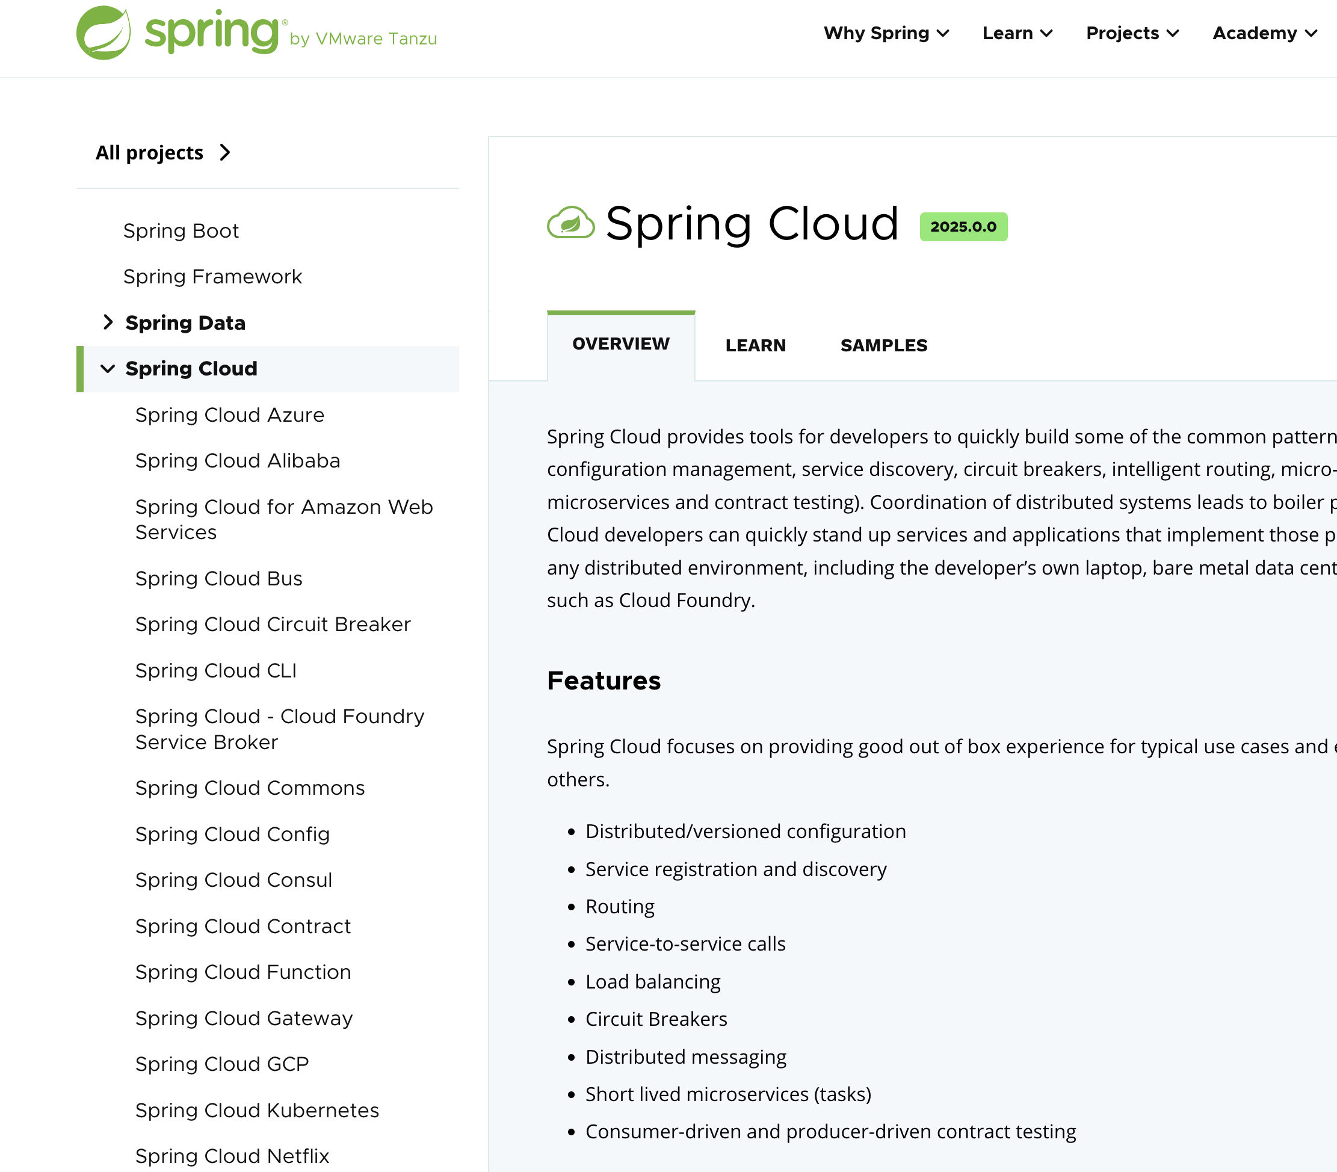1337x1172 pixels.
Task: Open the Projects dropdown in the navbar
Action: 1132,32
